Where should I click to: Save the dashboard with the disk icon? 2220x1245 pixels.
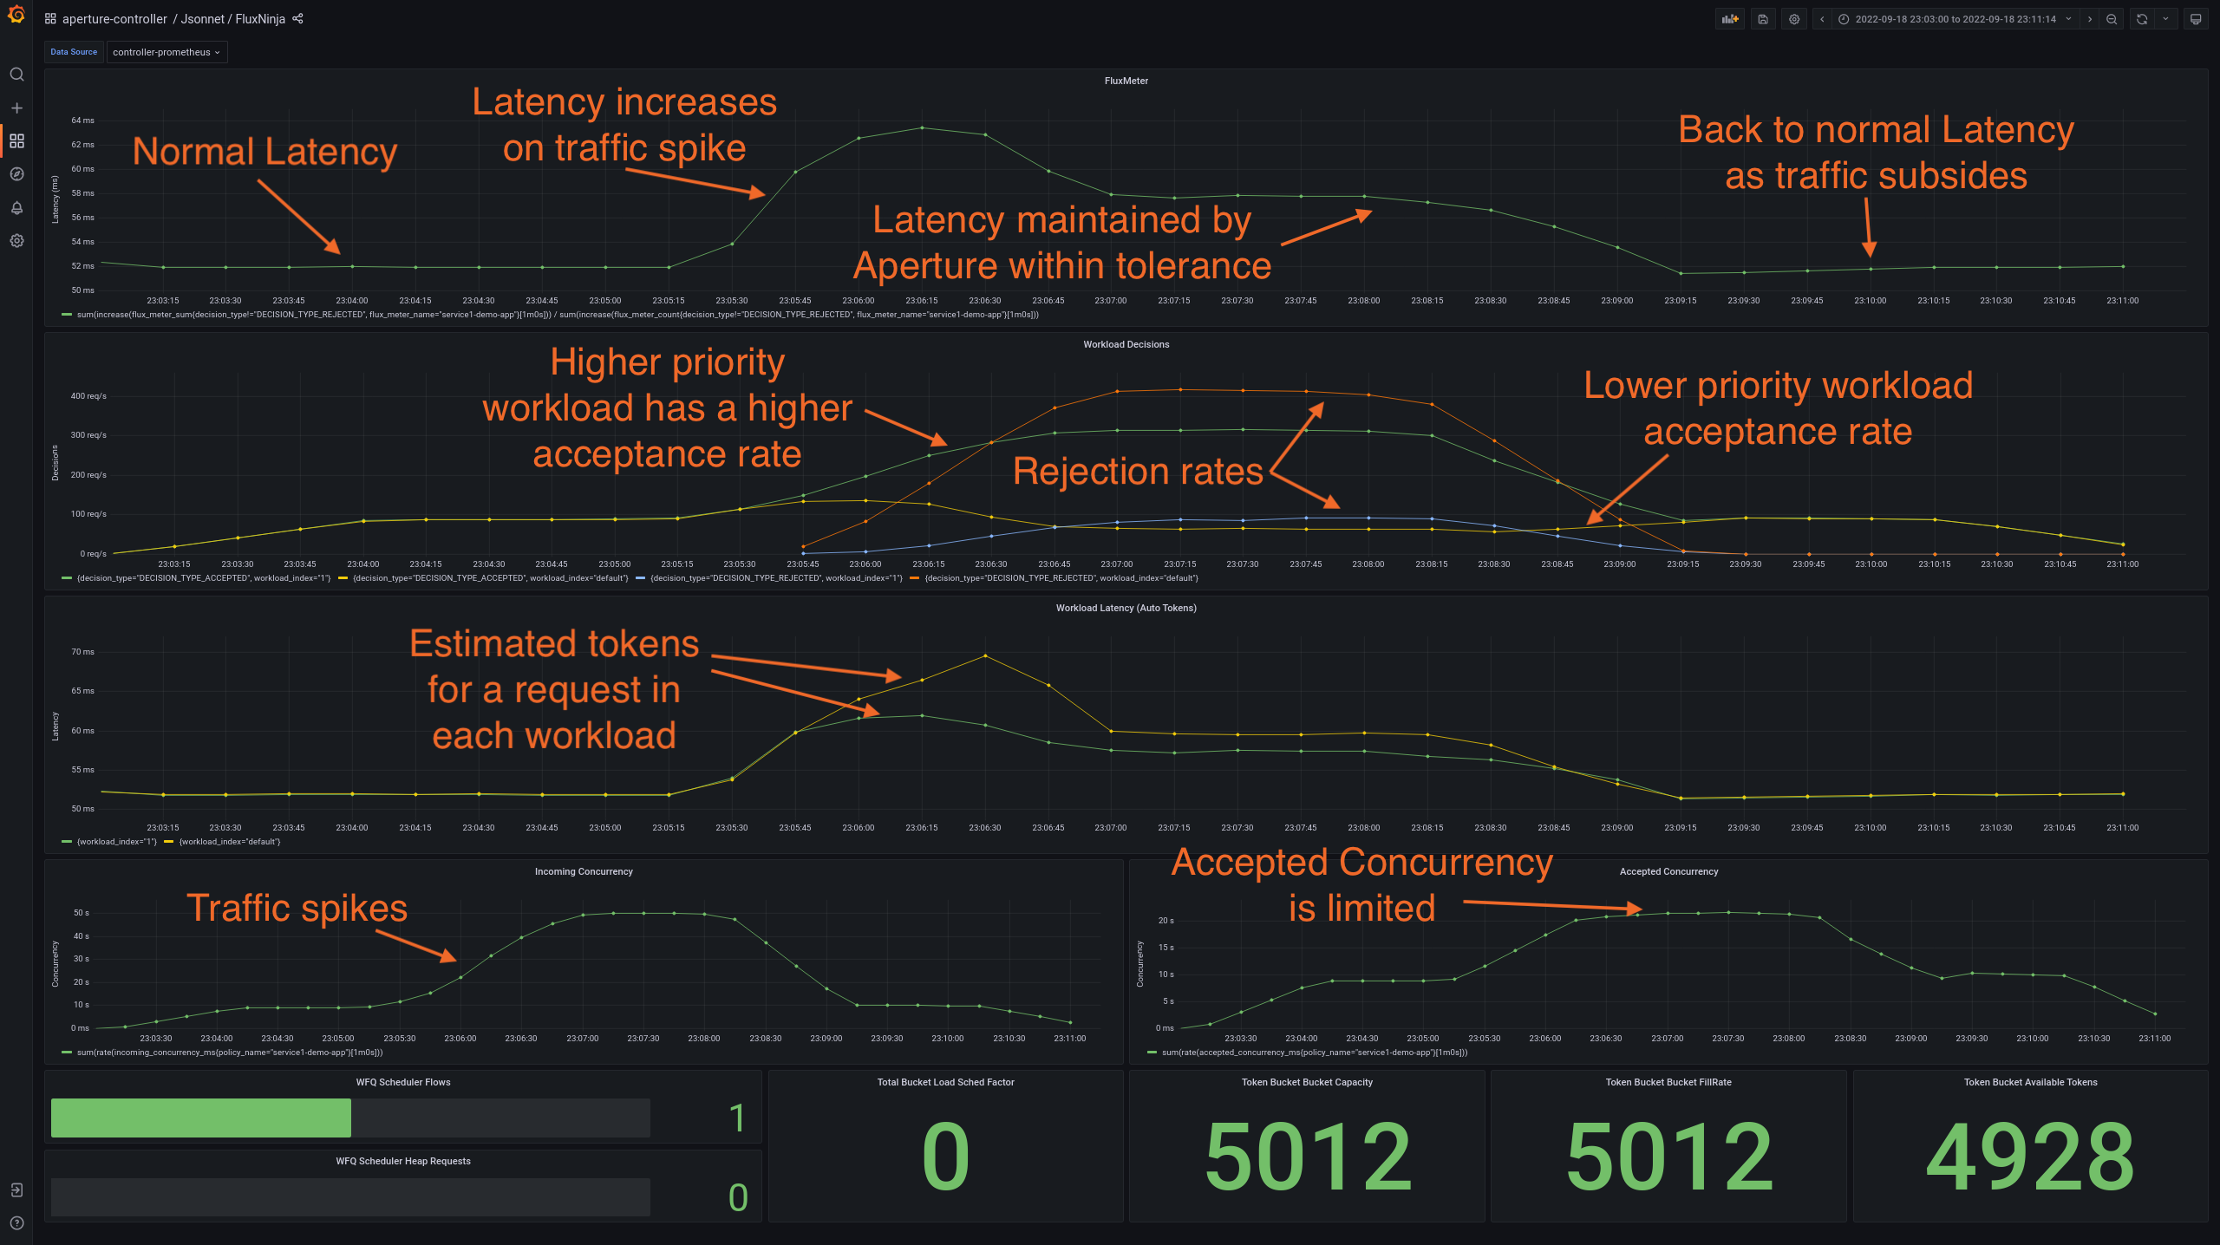click(1763, 19)
